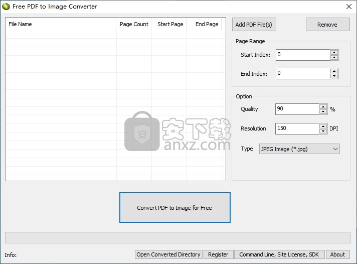
Task: Click the Start Page column header
Action: [x=169, y=24]
